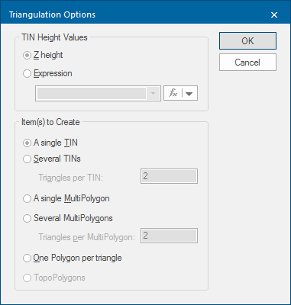Click the Item(s) to Create group label
The height and width of the screenshot is (305, 291).
click(x=50, y=122)
